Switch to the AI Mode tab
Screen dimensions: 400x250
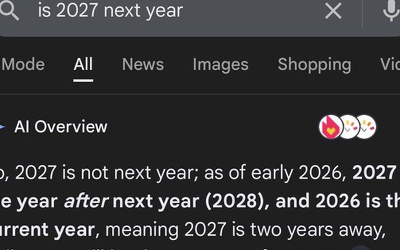point(23,64)
